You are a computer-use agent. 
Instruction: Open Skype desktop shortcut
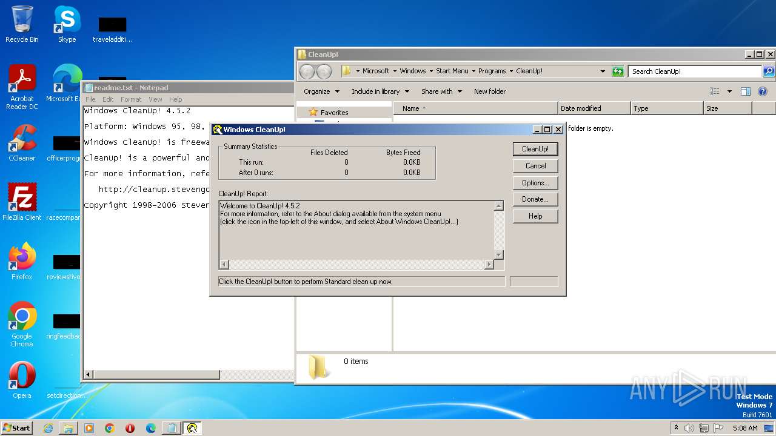[x=67, y=24]
